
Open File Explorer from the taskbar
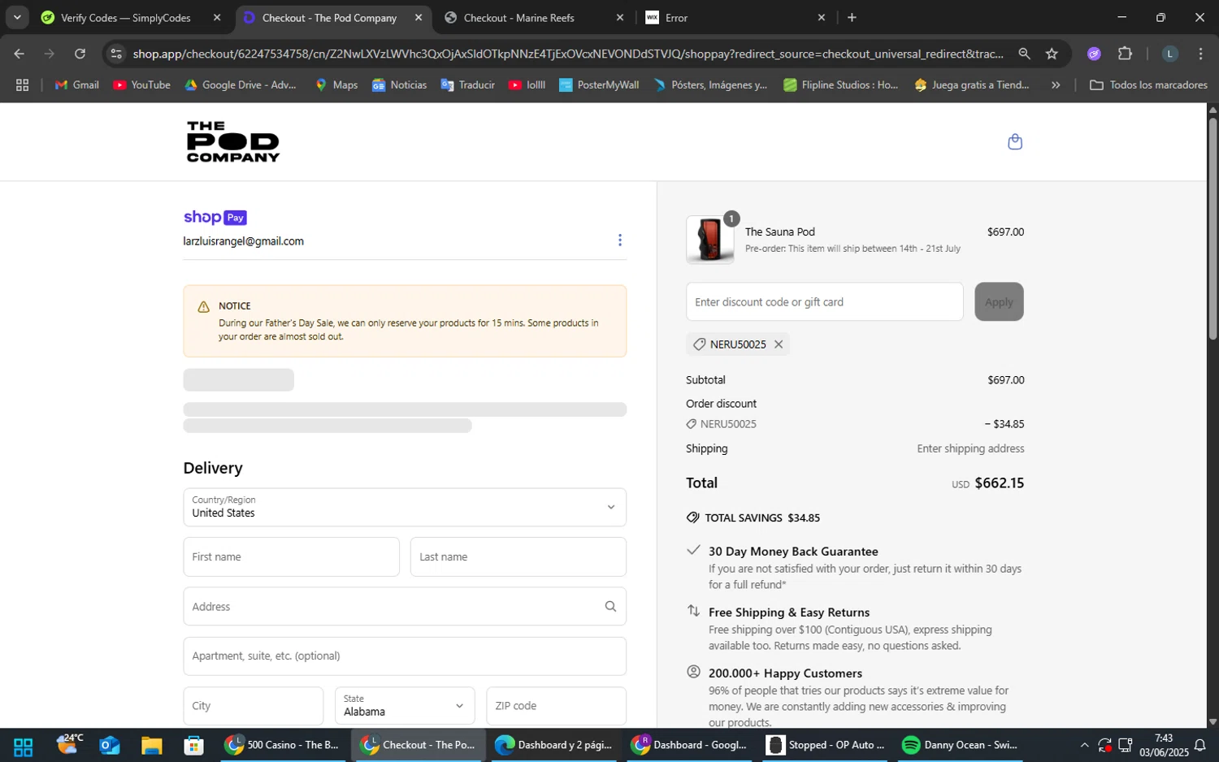152,746
